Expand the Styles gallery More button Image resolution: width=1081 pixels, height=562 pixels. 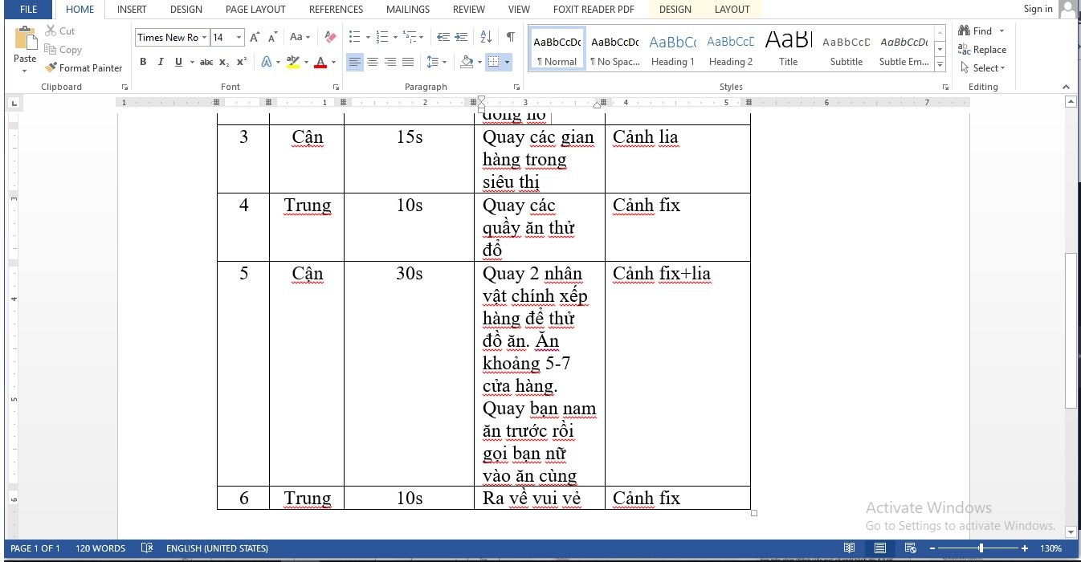(x=940, y=64)
